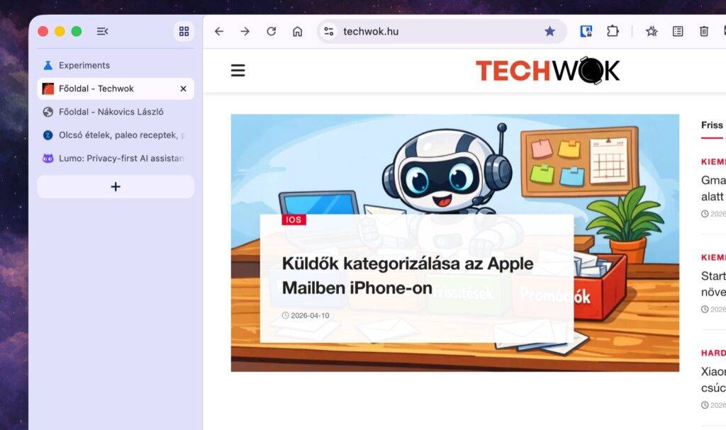Click the blue favicon of Olcsó ételek tab
Viewport: 726px width, 430px height.
pos(48,135)
